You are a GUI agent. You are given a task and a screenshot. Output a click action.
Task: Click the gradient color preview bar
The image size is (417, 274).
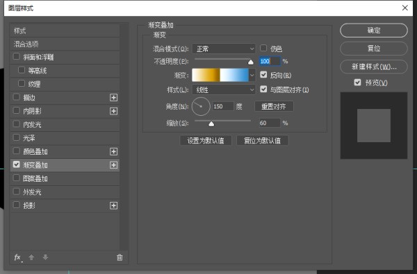(220, 75)
